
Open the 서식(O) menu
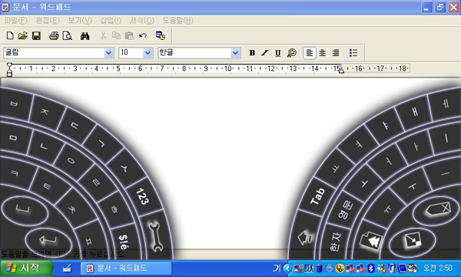click(x=142, y=20)
